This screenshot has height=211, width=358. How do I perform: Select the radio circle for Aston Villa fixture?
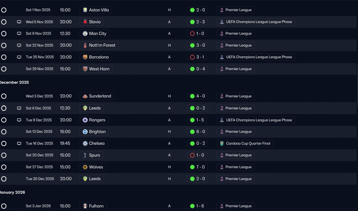click(4, 10)
